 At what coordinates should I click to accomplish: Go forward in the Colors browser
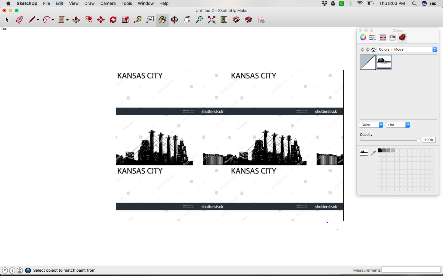click(368, 49)
